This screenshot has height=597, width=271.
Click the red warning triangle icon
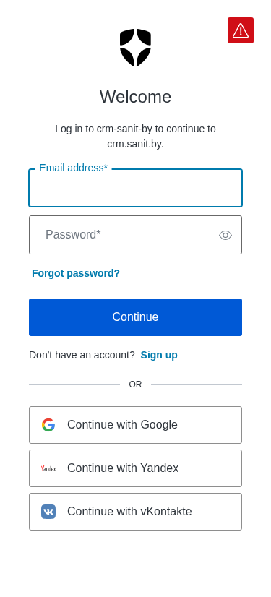pos(241,30)
